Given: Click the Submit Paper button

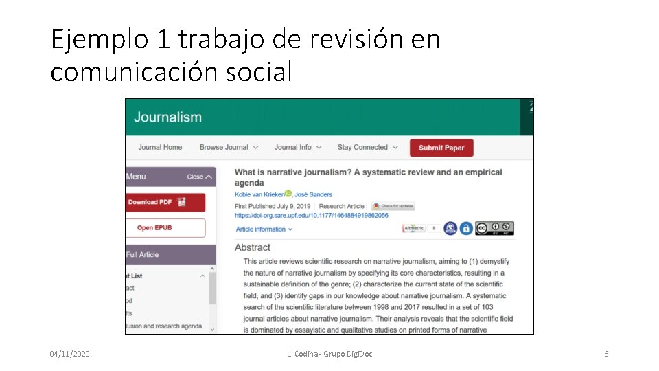Looking at the screenshot, I should 441,148.
